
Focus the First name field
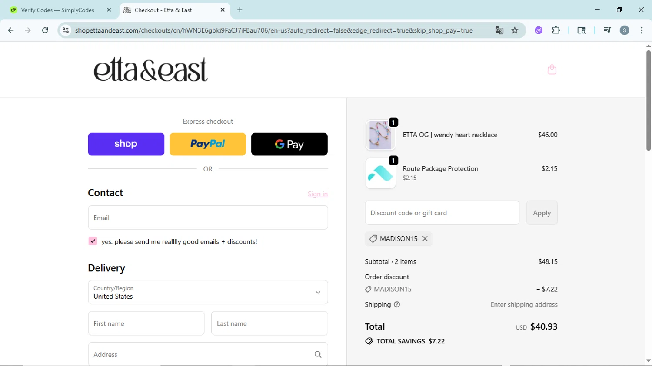pos(146,323)
